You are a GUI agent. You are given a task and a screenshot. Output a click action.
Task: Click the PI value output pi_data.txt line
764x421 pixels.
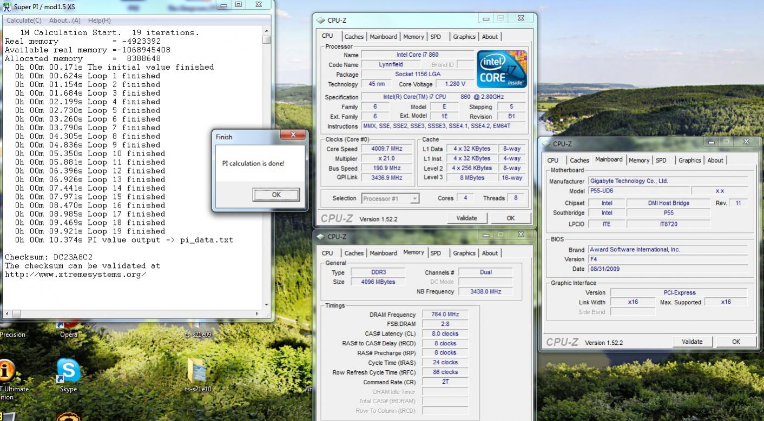coord(124,240)
